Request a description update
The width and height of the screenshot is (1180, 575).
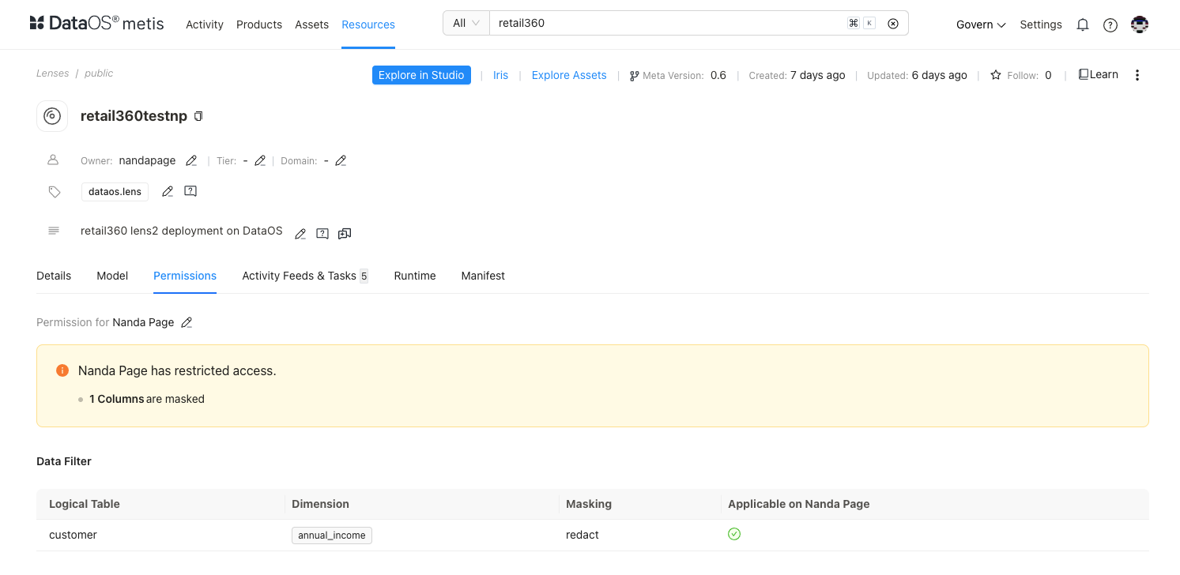pos(322,234)
